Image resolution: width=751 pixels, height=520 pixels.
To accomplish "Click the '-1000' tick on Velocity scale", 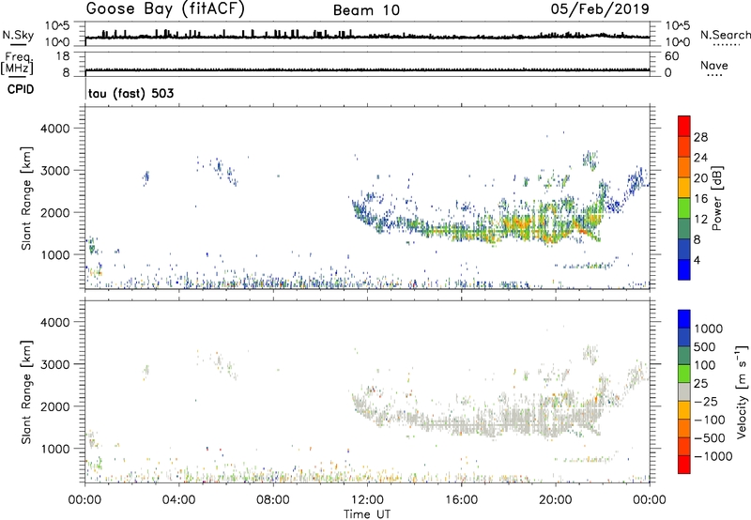I will (713, 456).
